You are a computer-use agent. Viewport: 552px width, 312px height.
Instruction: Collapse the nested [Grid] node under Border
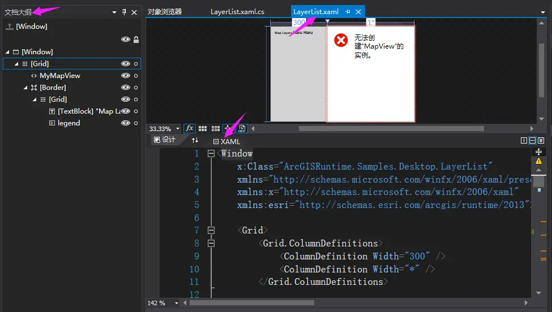click(35, 99)
